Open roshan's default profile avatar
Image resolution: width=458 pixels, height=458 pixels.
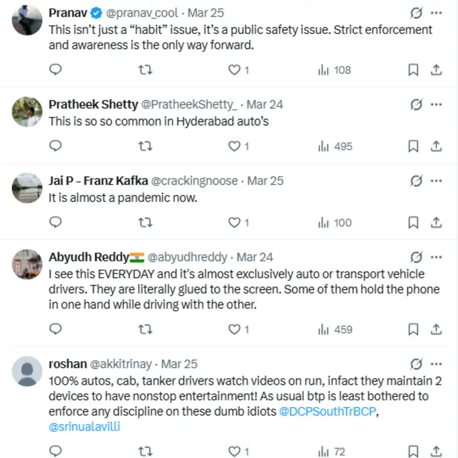27,372
